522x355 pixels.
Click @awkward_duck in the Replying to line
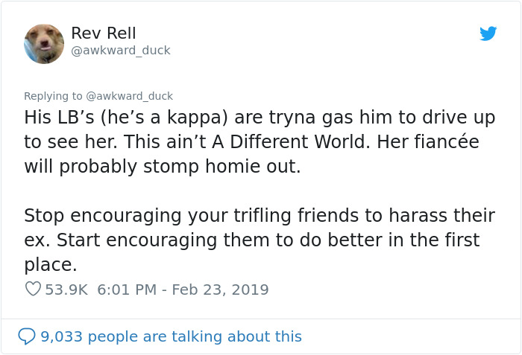click(130, 96)
